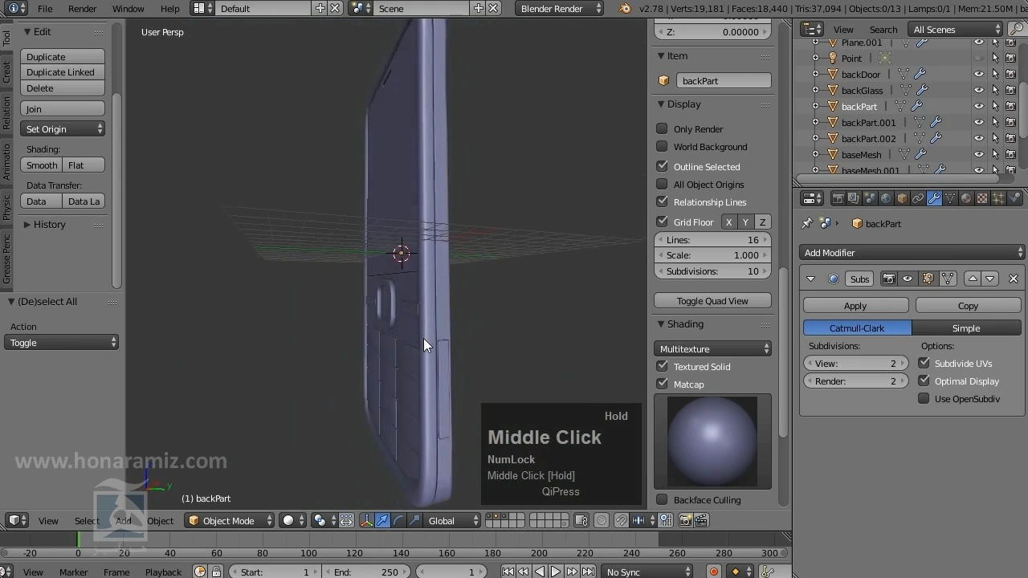Screen dimensions: 1028x578
Task: Open the File menu
Action: tap(45, 8)
